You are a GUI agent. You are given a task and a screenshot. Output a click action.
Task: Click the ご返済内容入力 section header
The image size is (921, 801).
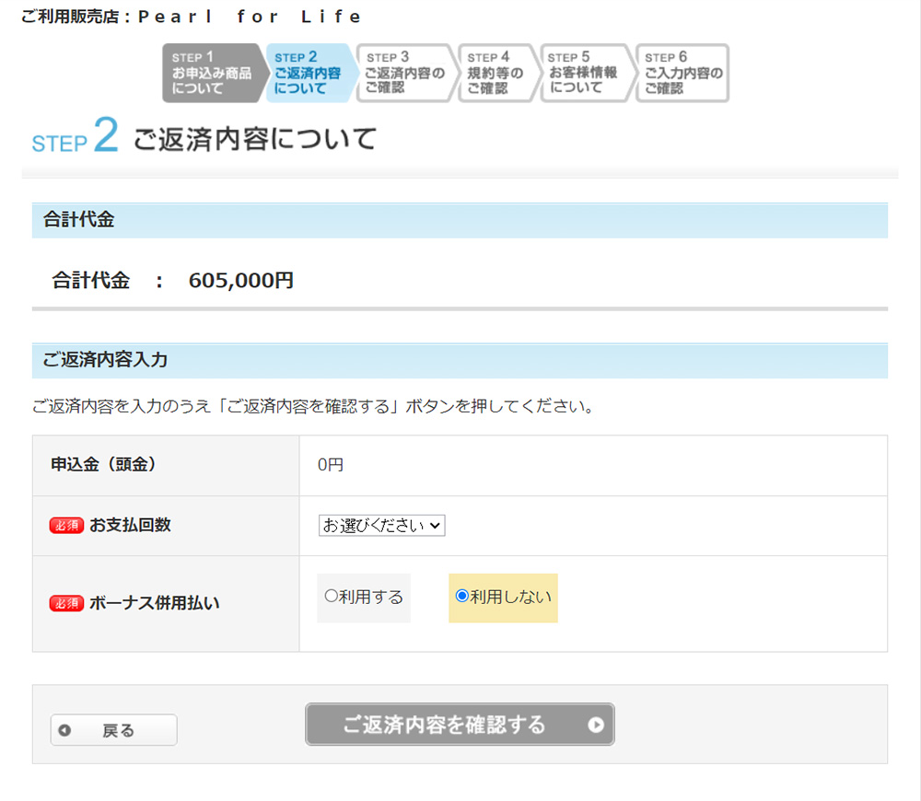105,360
